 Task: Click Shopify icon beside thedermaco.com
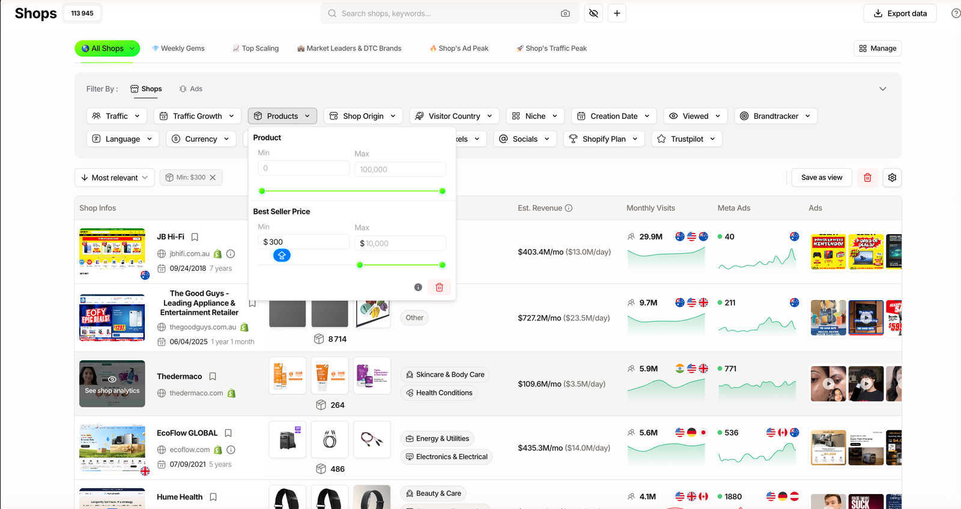pos(231,393)
